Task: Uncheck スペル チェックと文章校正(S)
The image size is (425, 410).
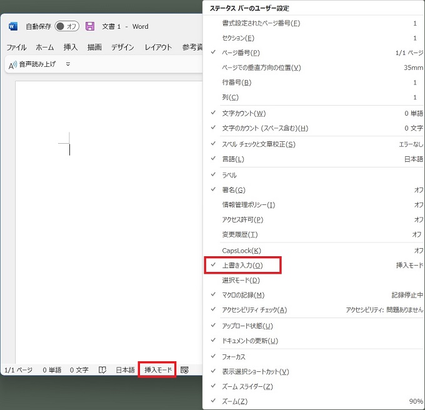Action: point(314,144)
